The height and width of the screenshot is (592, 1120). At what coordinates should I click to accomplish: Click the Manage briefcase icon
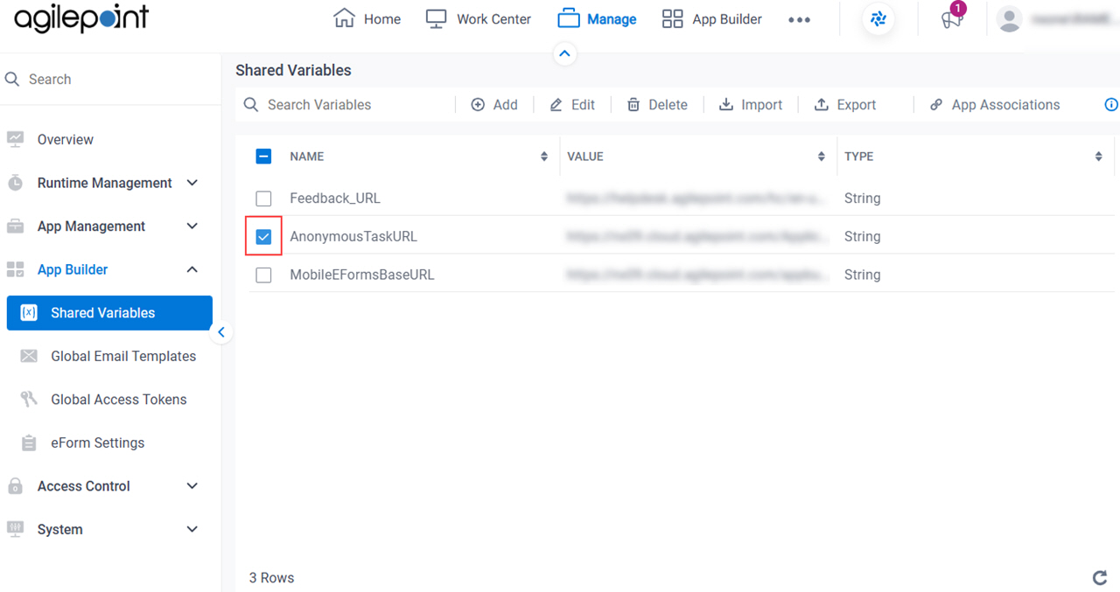point(569,19)
